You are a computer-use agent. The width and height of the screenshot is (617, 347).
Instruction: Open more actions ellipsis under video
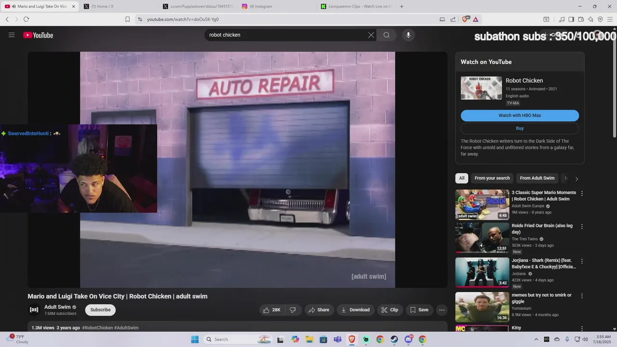(x=442, y=310)
